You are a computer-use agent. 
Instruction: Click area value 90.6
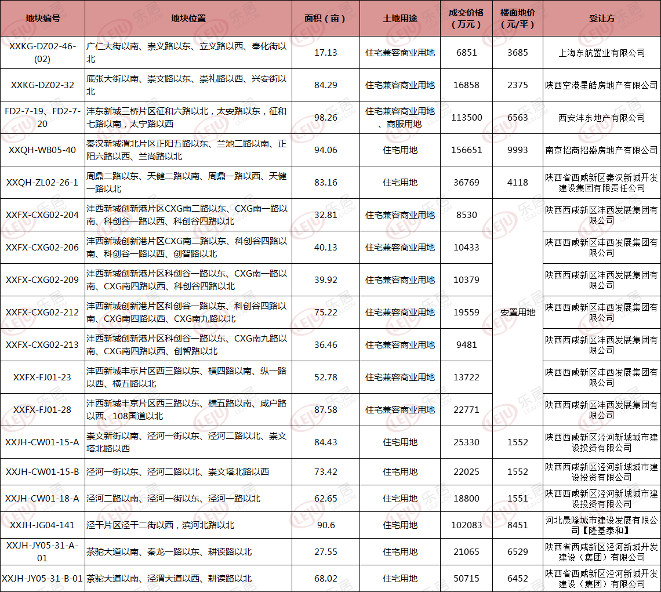325,525
